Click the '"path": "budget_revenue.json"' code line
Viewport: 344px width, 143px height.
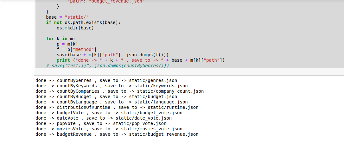point(106,2)
